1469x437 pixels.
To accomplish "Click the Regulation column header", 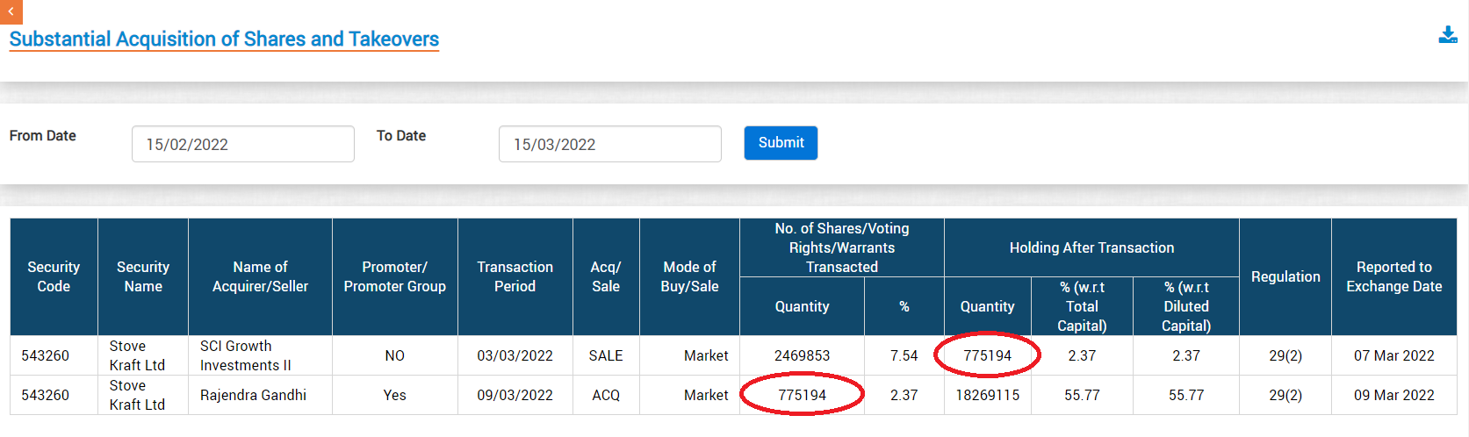I will click(x=1285, y=276).
